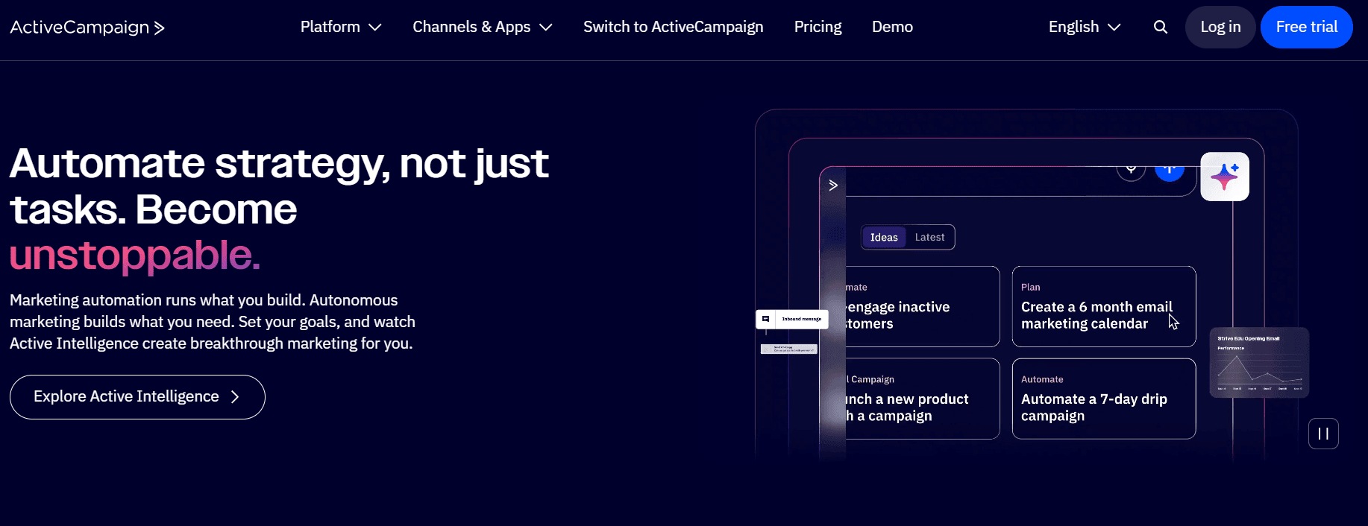Click the sidebar expand arrow in the demo panel
This screenshot has height=526, width=1368.
[x=833, y=185]
